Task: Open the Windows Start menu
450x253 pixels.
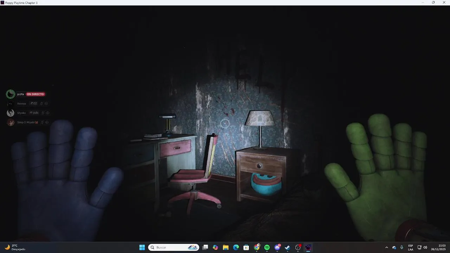Action: coord(142,247)
